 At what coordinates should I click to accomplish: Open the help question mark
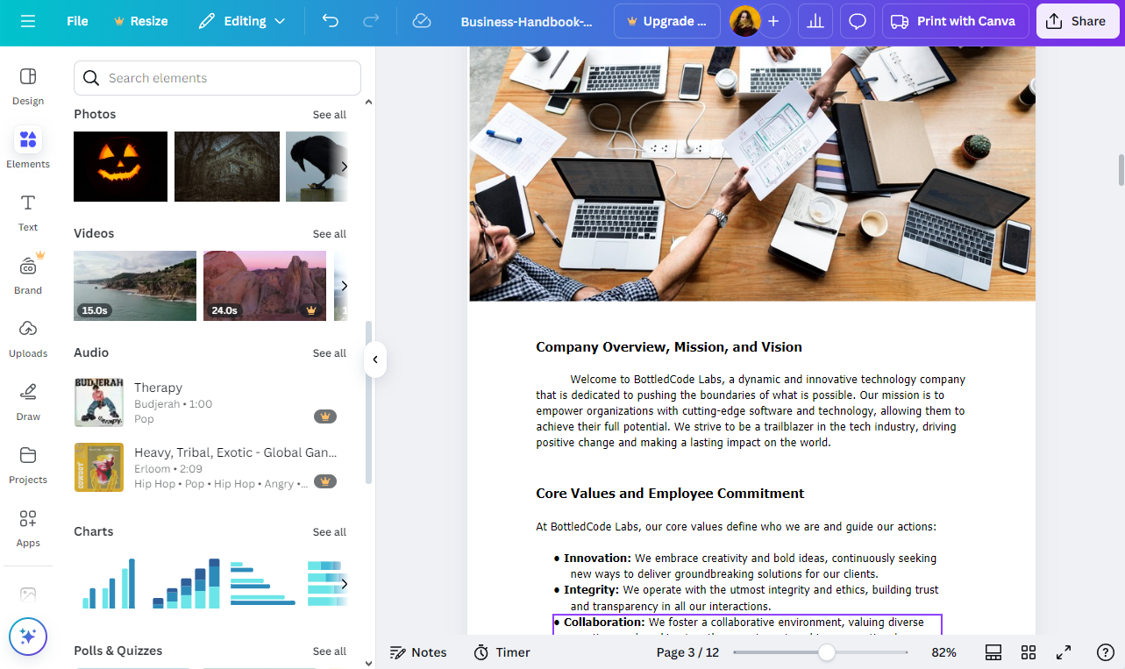(1106, 652)
